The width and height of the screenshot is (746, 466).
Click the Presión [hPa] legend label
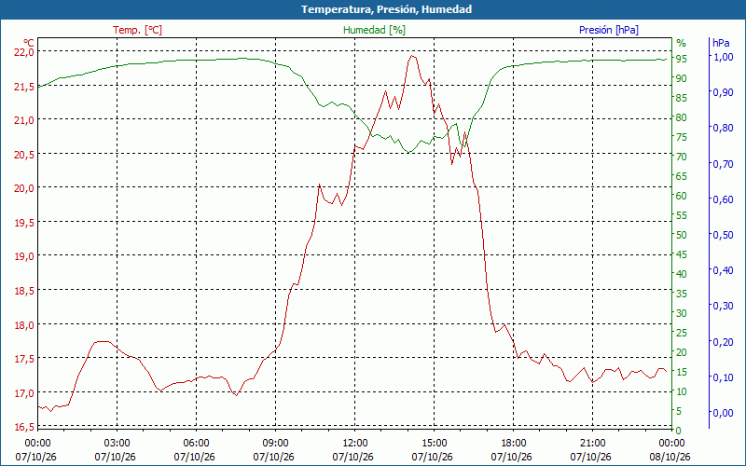pyautogui.click(x=609, y=30)
